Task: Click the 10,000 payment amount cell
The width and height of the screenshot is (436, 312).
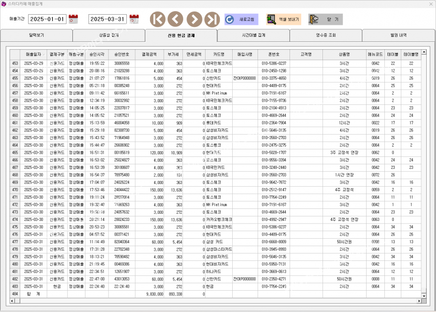Action: pos(149,123)
